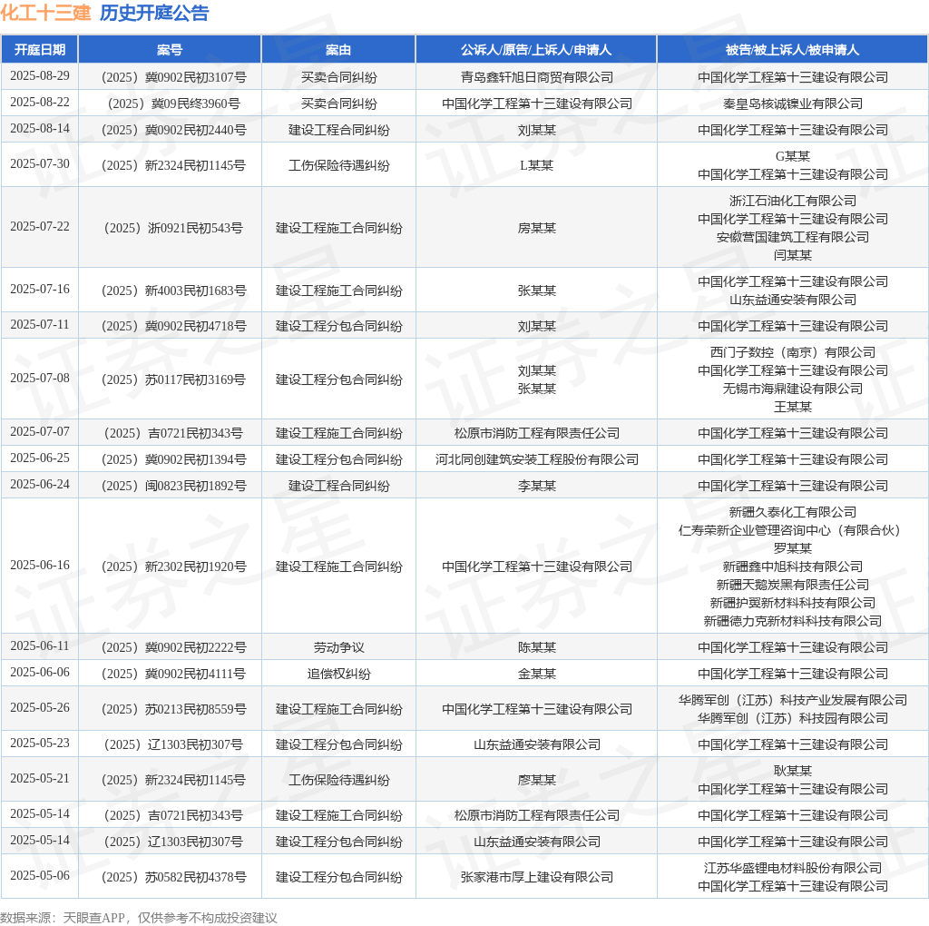The height and width of the screenshot is (926, 929).
Task: Select case number 冀0902民初1394号
Action: pos(173,459)
